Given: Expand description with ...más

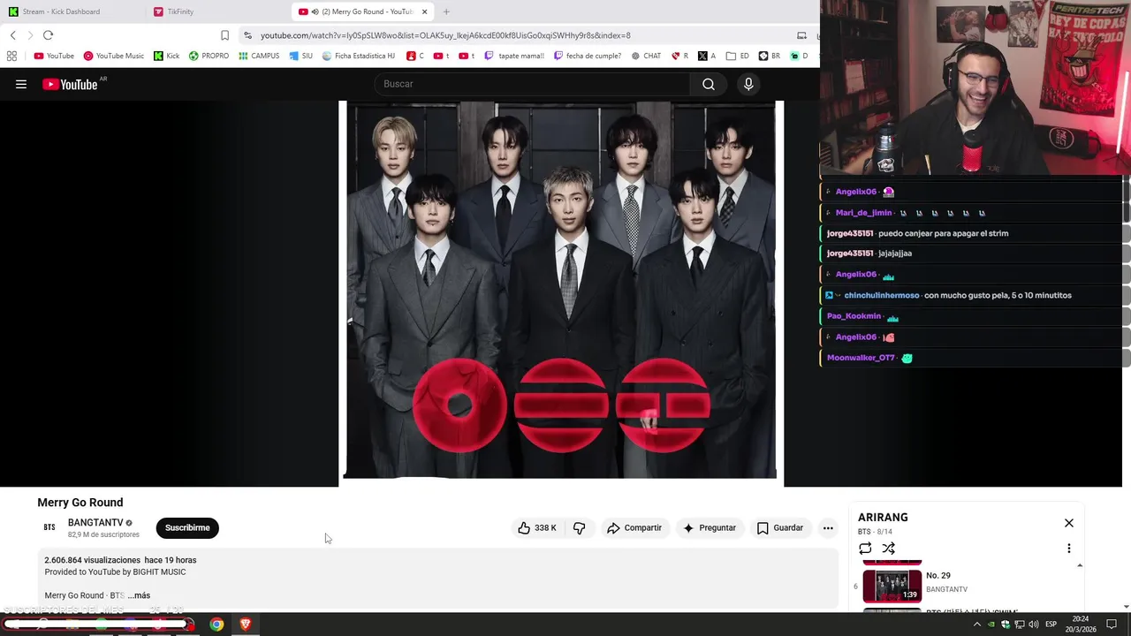Looking at the screenshot, I should 139,595.
